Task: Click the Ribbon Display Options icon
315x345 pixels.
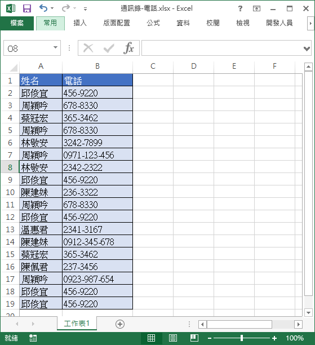Action: [256, 8]
